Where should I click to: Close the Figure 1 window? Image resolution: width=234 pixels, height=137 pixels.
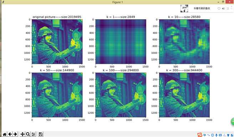(230, 2)
